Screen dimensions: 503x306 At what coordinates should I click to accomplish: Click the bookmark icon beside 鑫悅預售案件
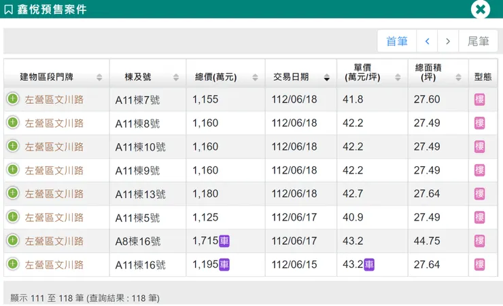9,9
